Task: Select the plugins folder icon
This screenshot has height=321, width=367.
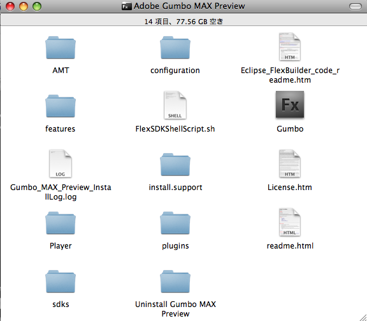Action: tap(175, 223)
